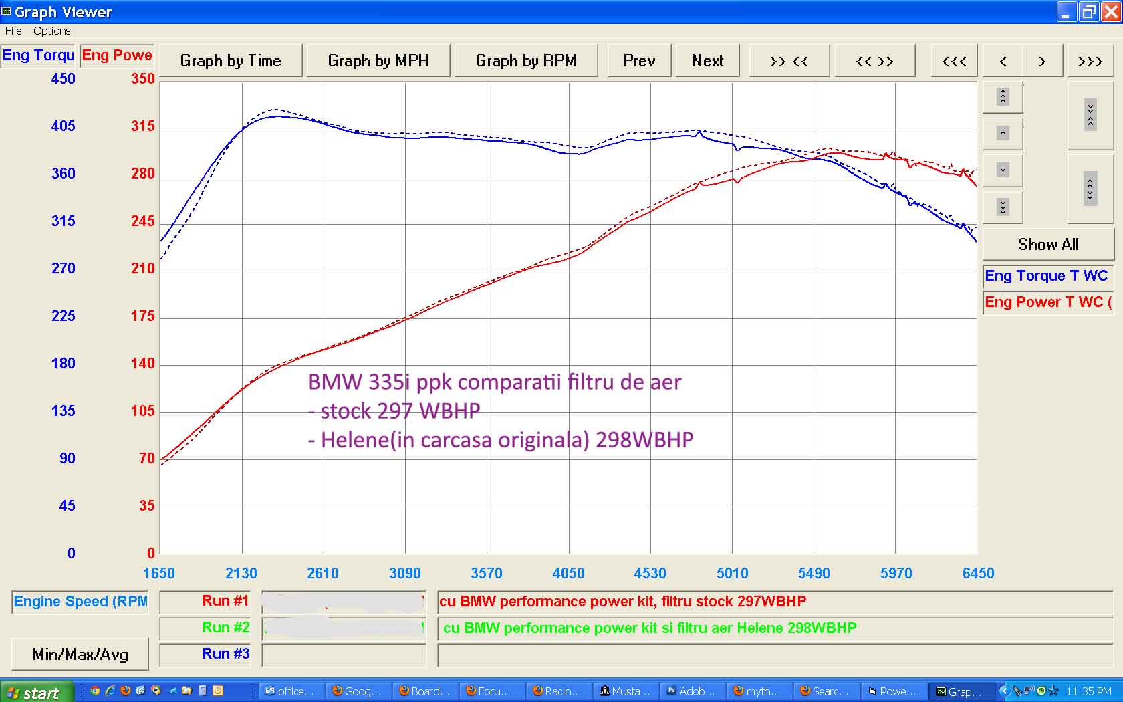This screenshot has height=702, width=1123.
Task: Shift graph left with single < arrow
Action: pos(1003,61)
